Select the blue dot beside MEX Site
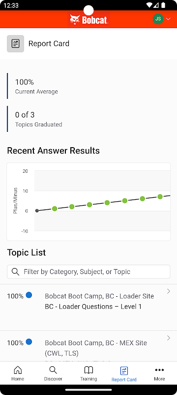This screenshot has height=395, width=177. [x=29, y=342]
